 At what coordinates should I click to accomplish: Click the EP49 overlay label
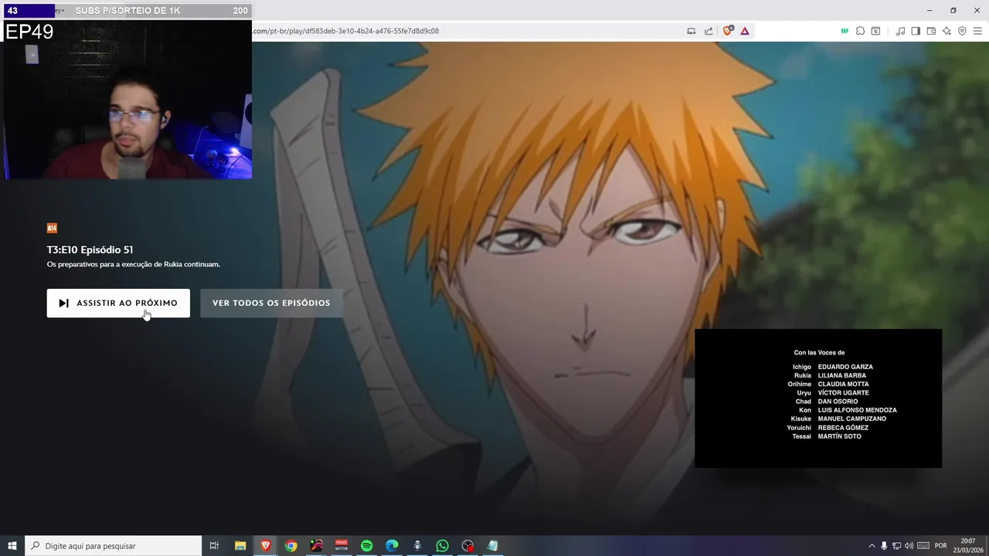[x=29, y=32]
